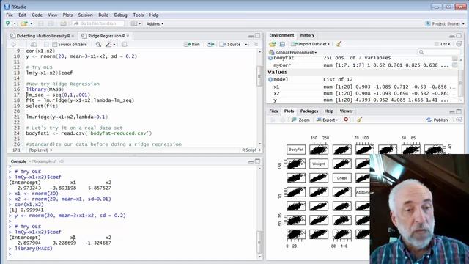Click the save workspace disk icon in Environment
The height and width of the screenshot is (264, 469).
[x=282, y=44]
